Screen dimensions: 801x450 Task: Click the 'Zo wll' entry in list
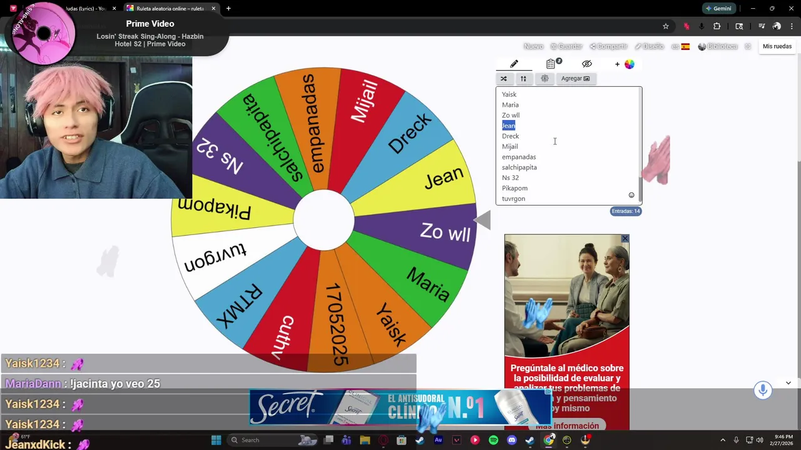[x=511, y=115]
